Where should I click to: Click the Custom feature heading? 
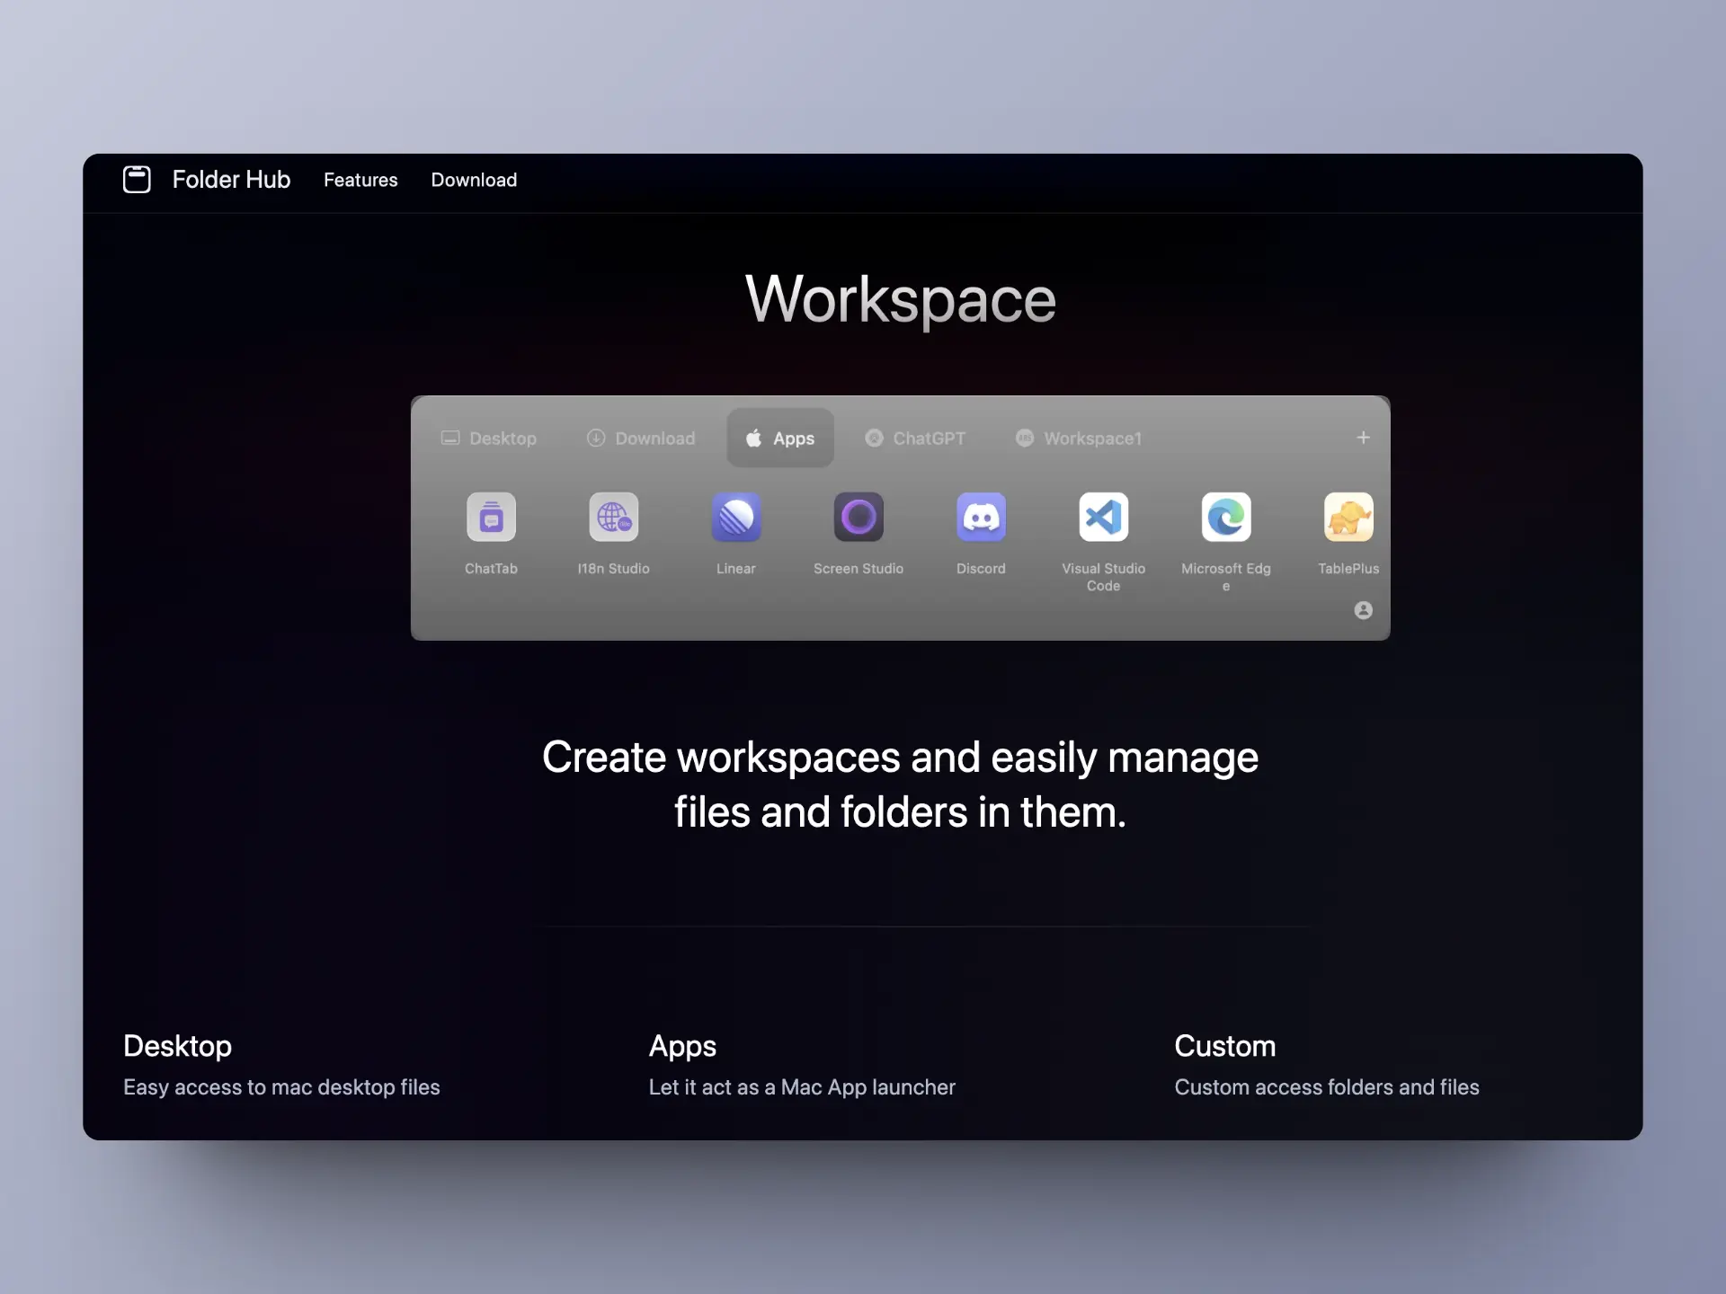point(1224,1046)
